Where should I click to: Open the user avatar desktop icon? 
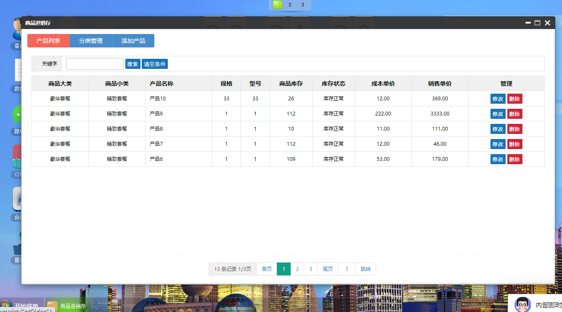(x=16, y=29)
